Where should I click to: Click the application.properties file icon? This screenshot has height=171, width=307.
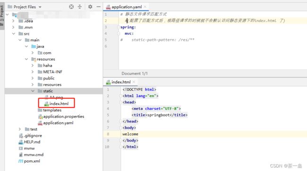click(40, 117)
